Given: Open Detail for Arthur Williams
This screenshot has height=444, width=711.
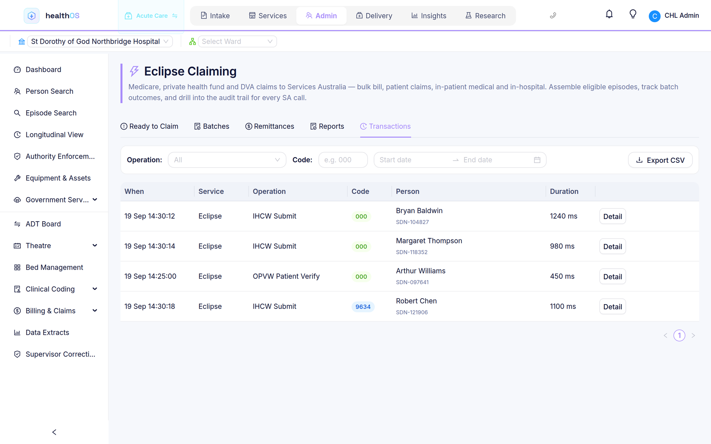Looking at the screenshot, I should [x=612, y=276].
